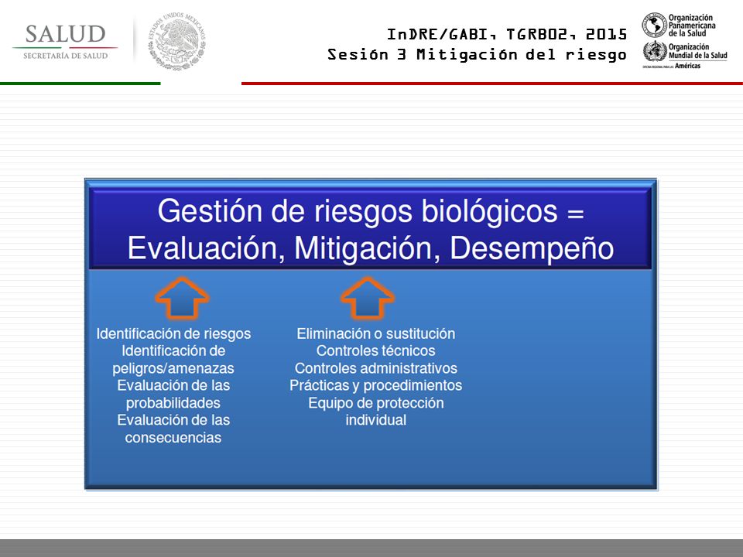Click the Organización Mundial de la Salud logo
The height and width of the screenshot is (557, 743).
click(x=685, y=54)
